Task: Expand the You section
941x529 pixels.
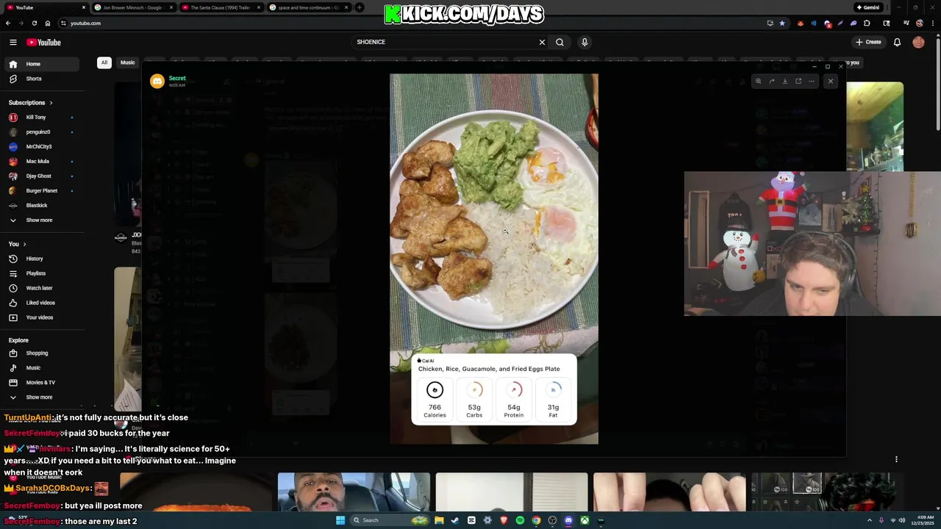Action: (x=18, y=244)
